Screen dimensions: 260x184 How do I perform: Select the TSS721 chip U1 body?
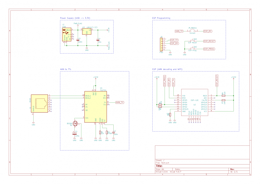[x=95, y=107]
